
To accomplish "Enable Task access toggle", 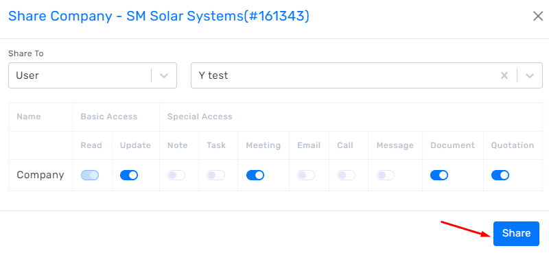I will [x=215, y=175].
